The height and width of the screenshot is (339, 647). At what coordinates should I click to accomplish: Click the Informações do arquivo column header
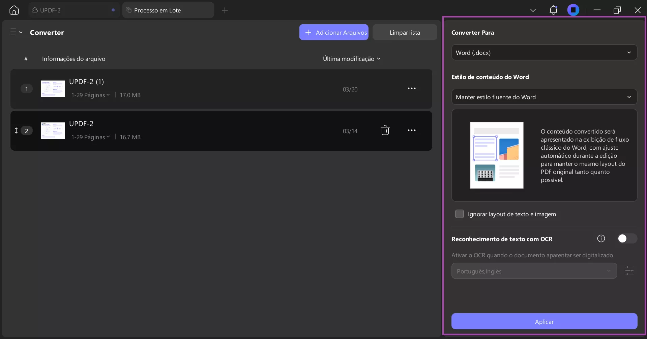[x=73, y=59]
